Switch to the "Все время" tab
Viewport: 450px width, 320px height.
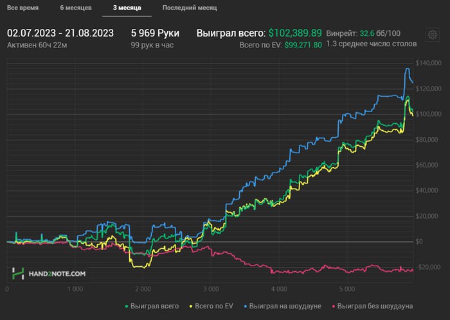point(22,8)
